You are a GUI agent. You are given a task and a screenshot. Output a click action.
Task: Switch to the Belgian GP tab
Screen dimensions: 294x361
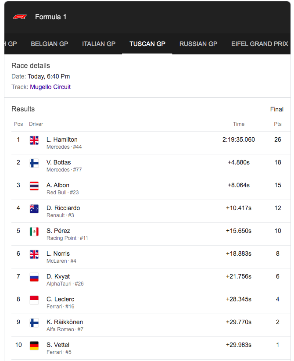(49, 44)
